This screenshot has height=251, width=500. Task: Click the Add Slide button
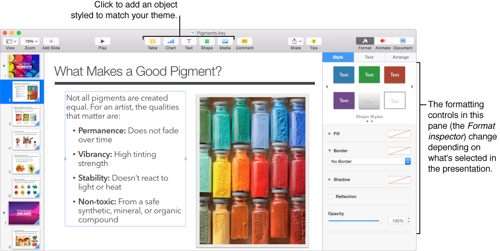(51, 41)
